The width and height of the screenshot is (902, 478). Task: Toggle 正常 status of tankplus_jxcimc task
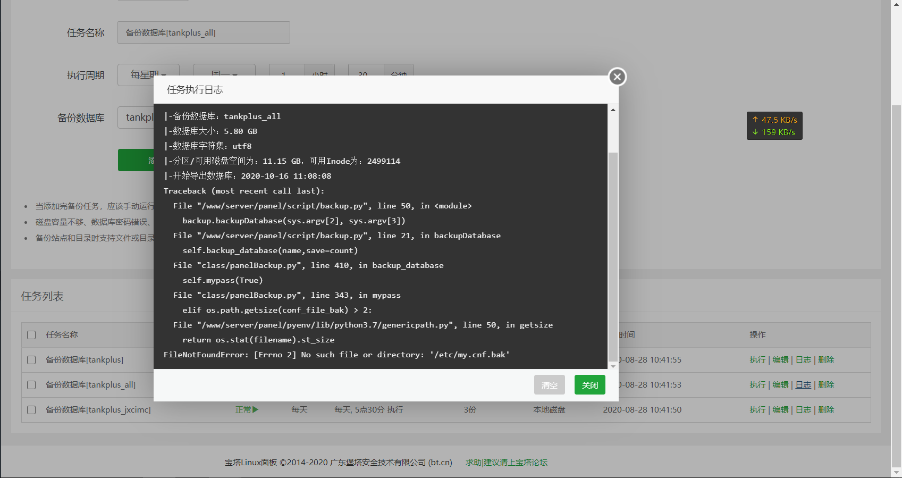click(247, 410)
